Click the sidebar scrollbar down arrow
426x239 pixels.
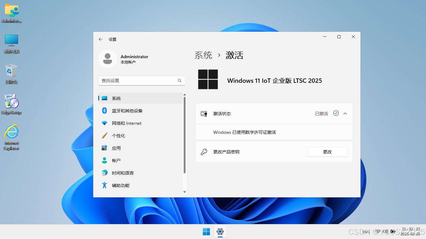185,192
